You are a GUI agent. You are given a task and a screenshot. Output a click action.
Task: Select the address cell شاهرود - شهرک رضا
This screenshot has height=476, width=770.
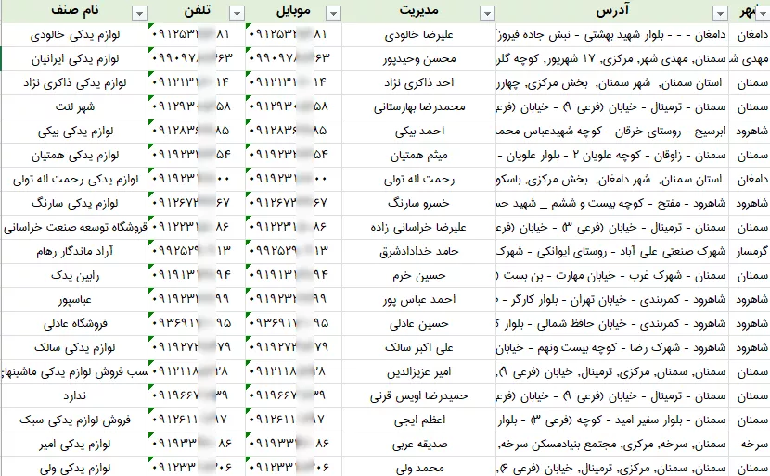(x=612, y=347)
